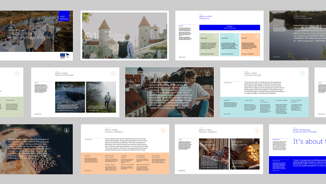Viewport: 326px width, 184px height.
Task: Select the green Nature card
Action: tap(209, 45)
